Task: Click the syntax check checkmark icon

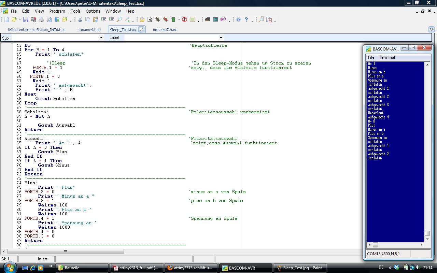Action: click(150, 20)
